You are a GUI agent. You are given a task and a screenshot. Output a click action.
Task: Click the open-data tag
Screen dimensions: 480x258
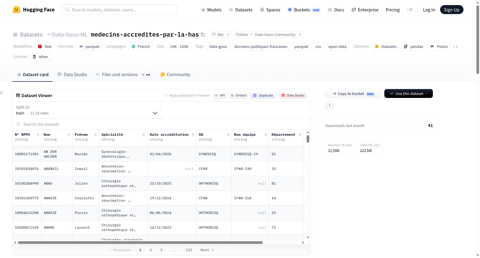tap(337, 46)
